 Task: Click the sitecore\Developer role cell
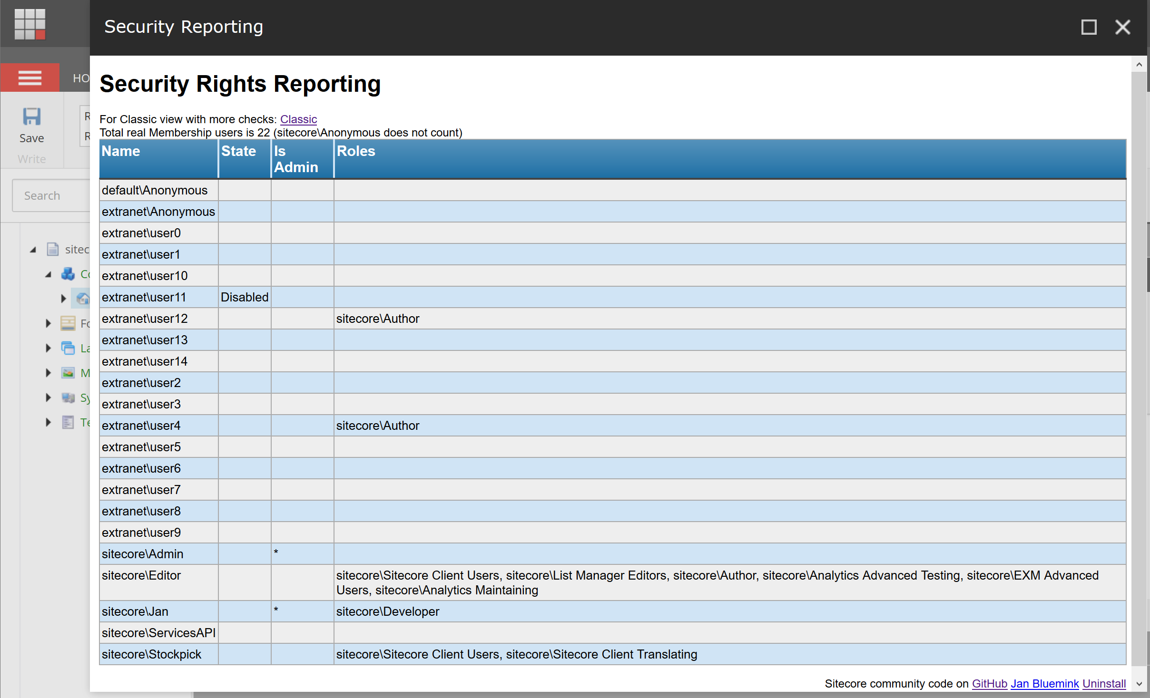730,611
